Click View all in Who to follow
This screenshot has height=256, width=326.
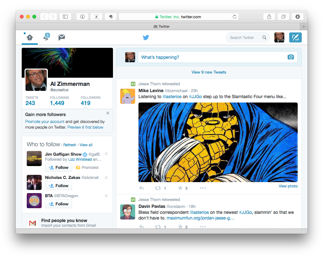point(86,145)
